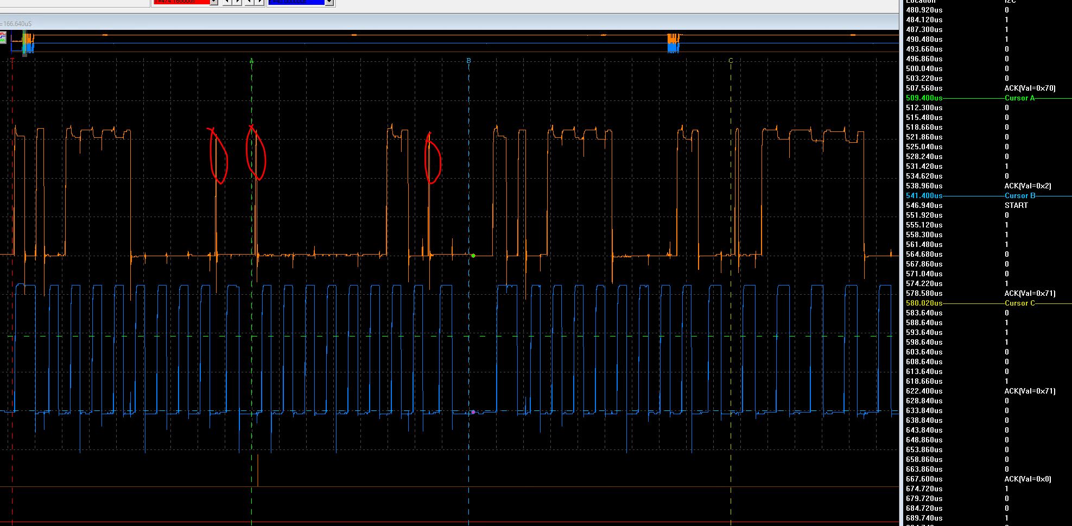Click the left arrow of the second navigation pair
1072x526 pixels.
click(249, 2)
